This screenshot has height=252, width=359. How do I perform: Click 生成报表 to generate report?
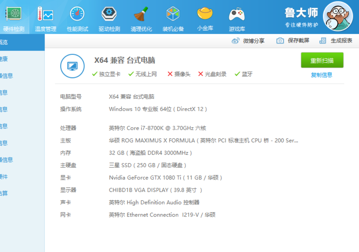click(x=336, y=41)
